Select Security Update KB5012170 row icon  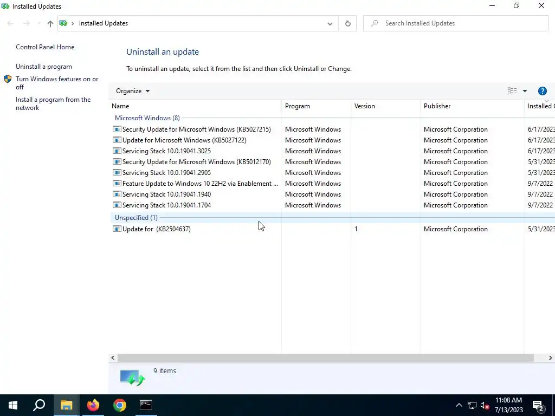pos(117,161)
